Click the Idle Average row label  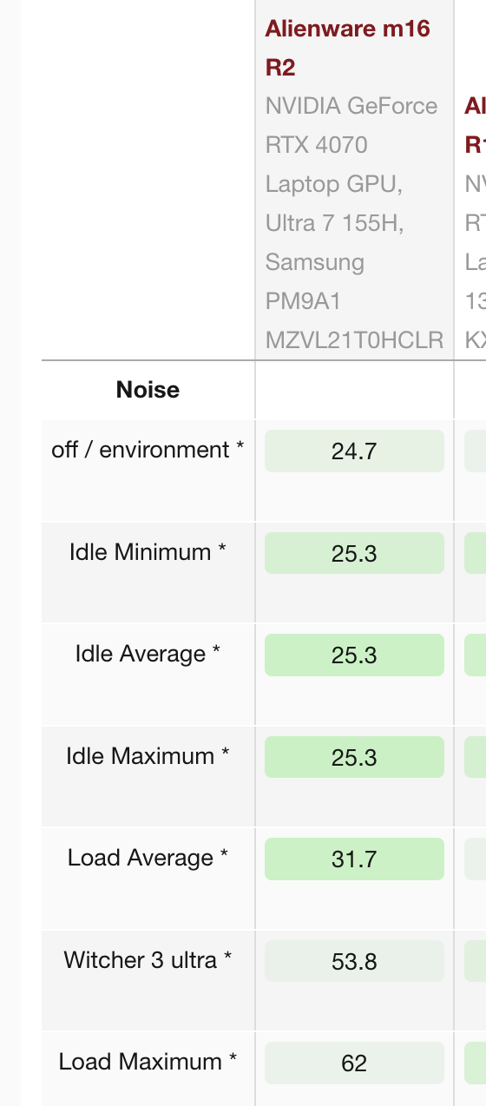(148, 654)
